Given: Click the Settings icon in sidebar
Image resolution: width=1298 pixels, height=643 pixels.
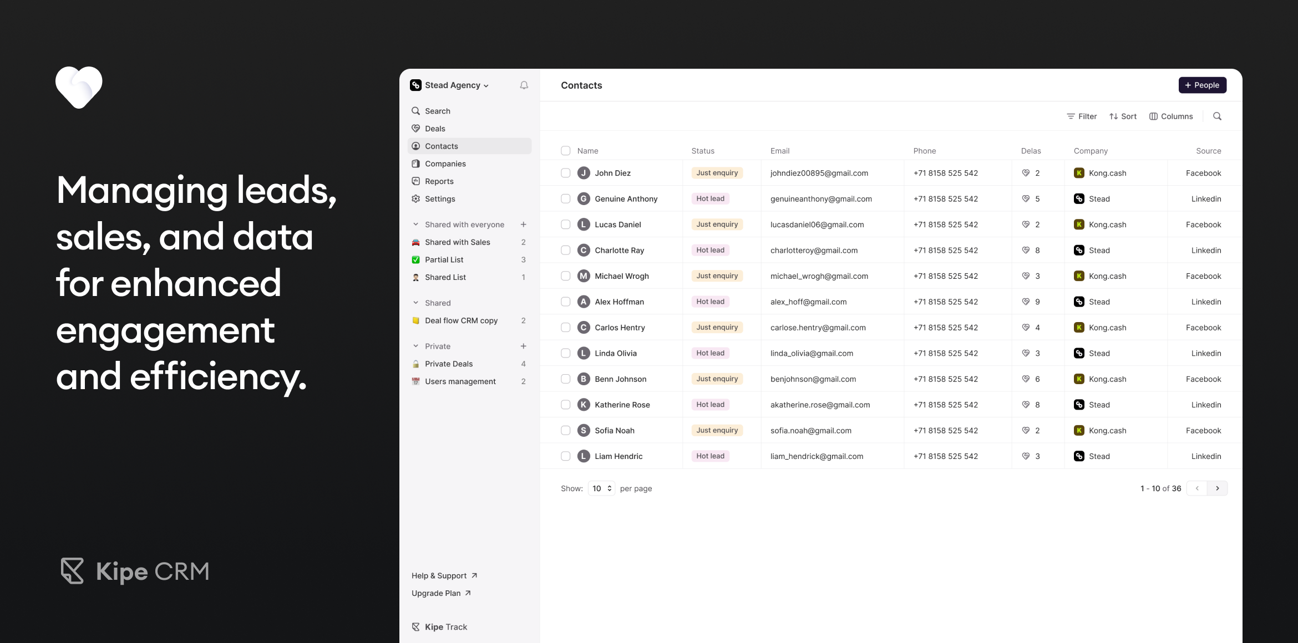Looking at the screenshot, I should pyautogui.click(x=417, y=198).
